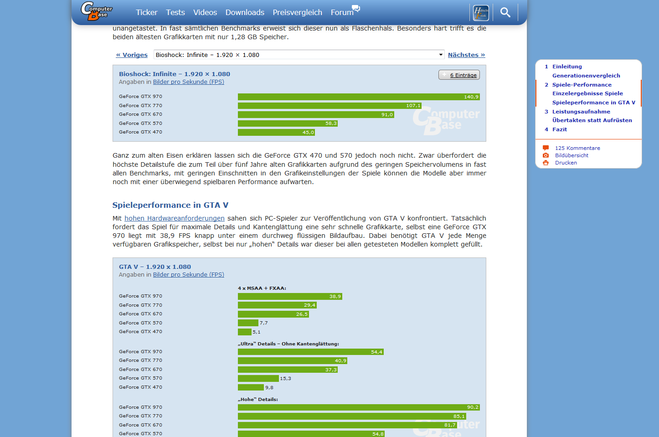Follow the hohen Hardwareanforderungen link
The image size is (659, 437).
175,218
